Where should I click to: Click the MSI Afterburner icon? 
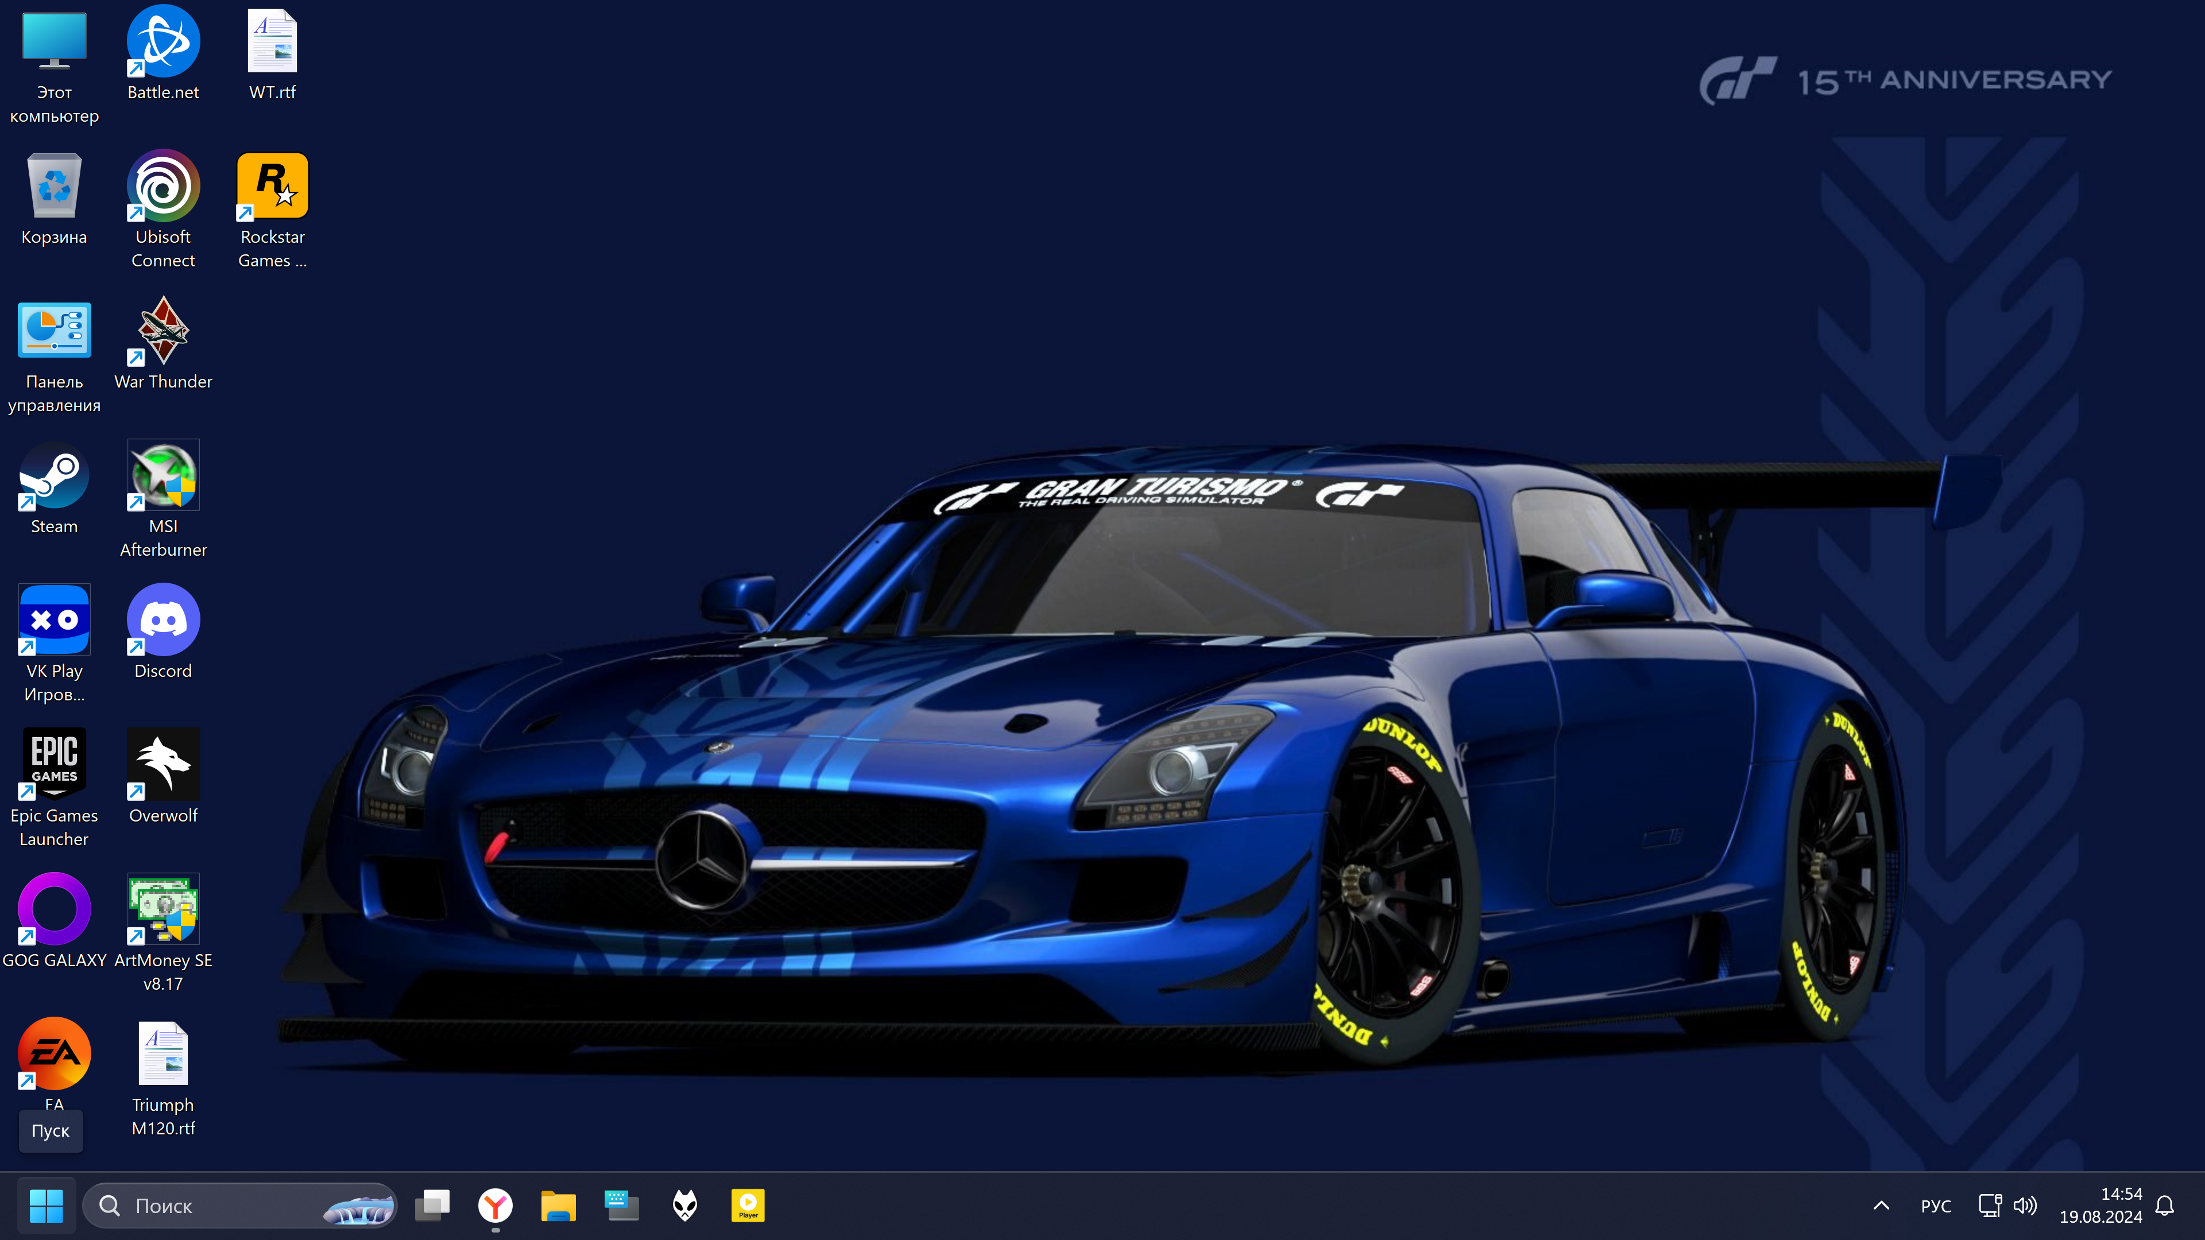click(x=163, y=476)
